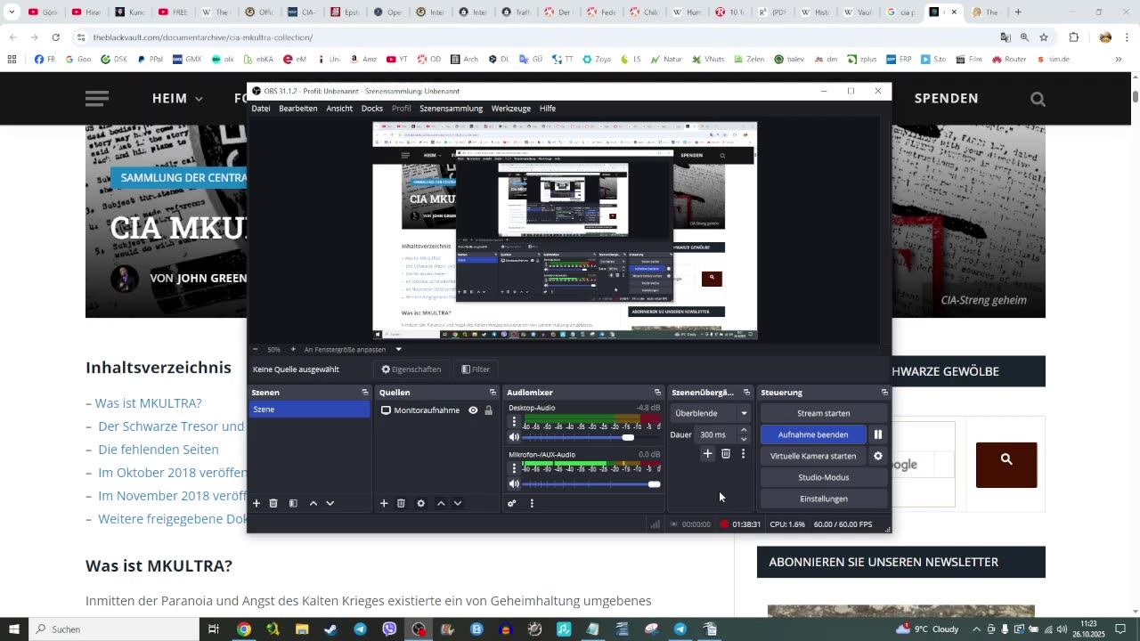The height and width of the screenshot is (641, 1140).
Task: Reload the browser page
Action: [x=55, y=37]
